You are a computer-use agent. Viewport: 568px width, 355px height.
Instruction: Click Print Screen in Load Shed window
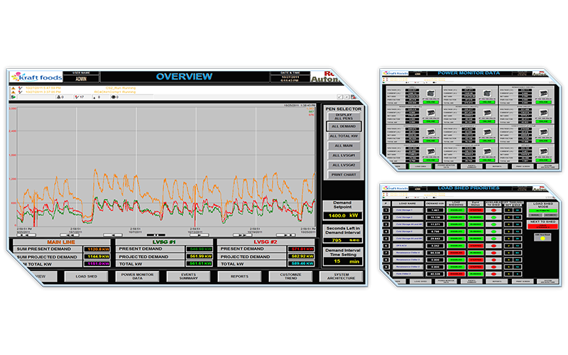523,281
